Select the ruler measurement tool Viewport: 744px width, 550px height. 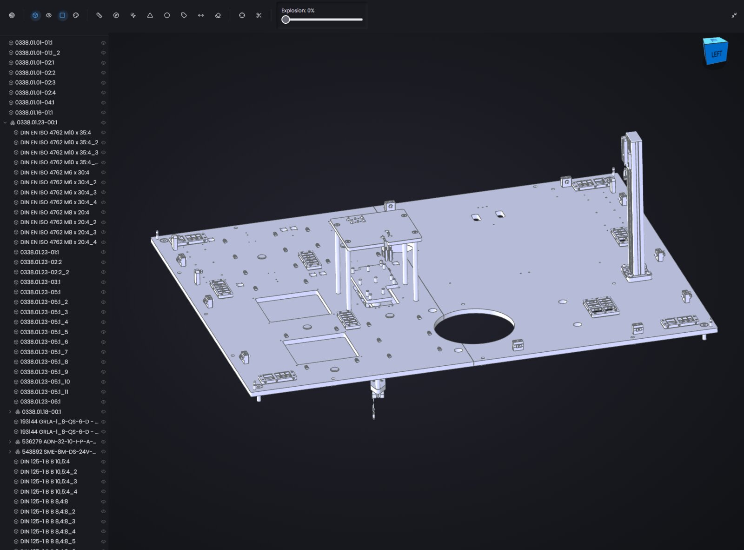click(99, 15)
